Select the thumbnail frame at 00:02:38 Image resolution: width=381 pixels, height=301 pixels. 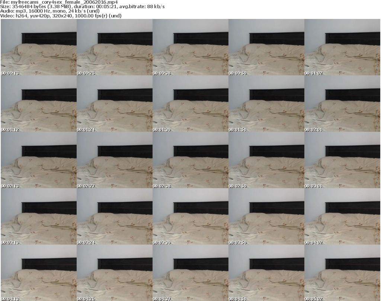[190, 160]
